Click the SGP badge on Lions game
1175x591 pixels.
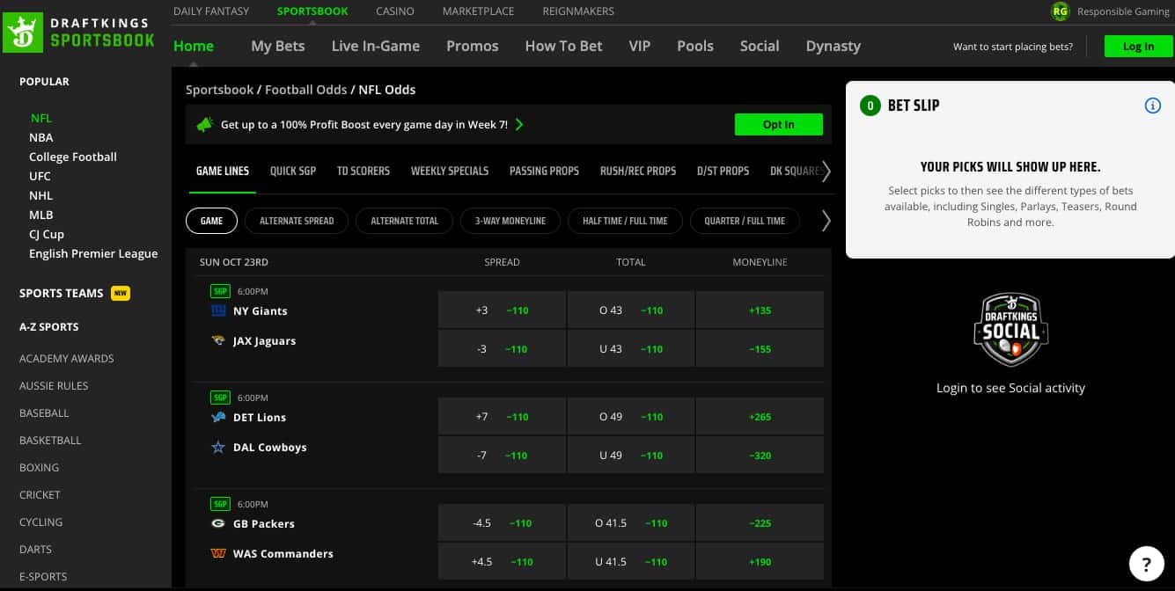[219, 398]
